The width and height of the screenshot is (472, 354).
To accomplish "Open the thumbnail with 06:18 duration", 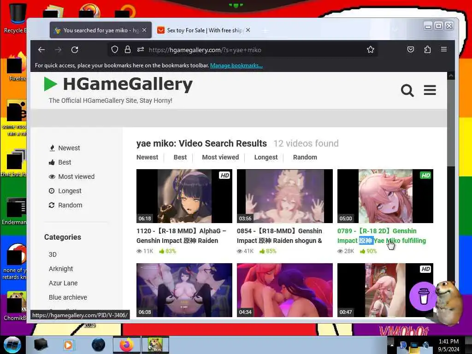I will tap(184, 196).
